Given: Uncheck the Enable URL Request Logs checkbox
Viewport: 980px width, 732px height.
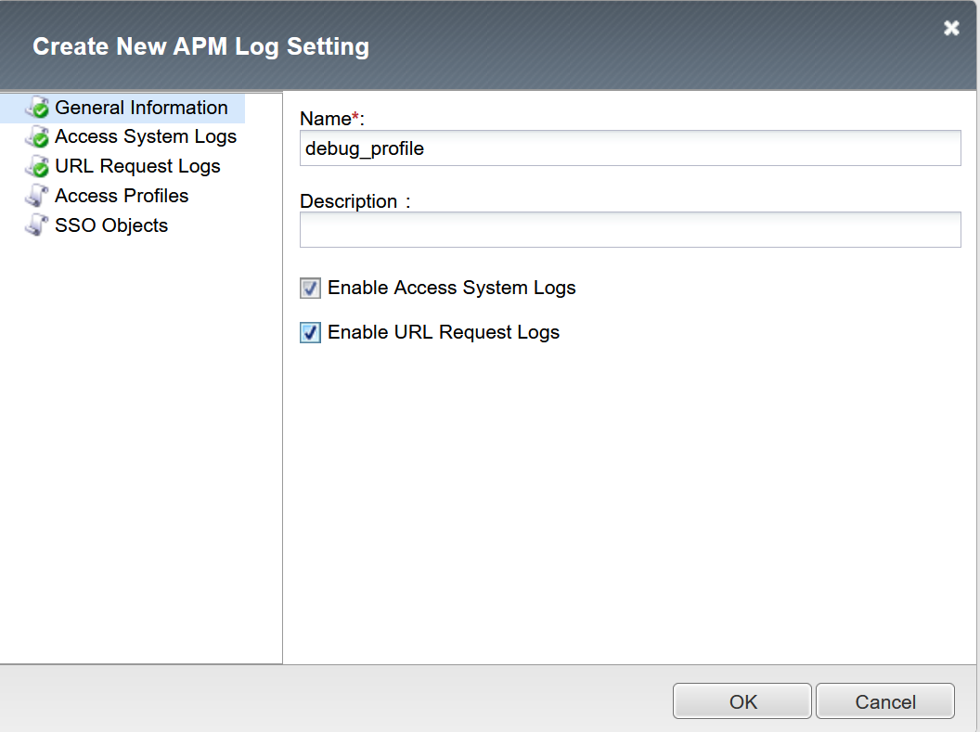Looking at the screenshot, I should (x=310, y=333).
